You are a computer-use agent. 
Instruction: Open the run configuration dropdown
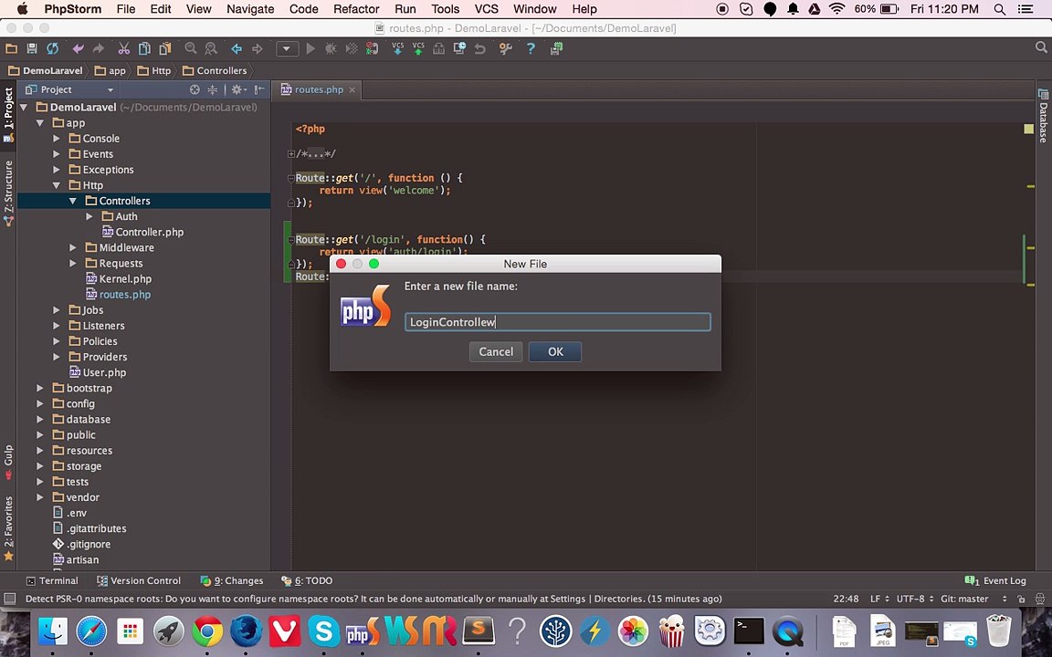(287, 48)
